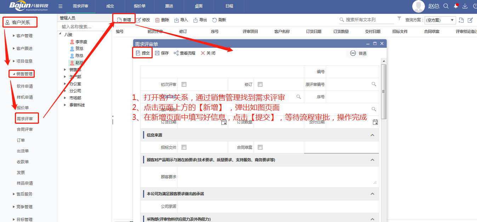The width and height of the screenshot is (477, 222).
Task: Click the 搜索所有文本列 search field
Action: (368, 20)
